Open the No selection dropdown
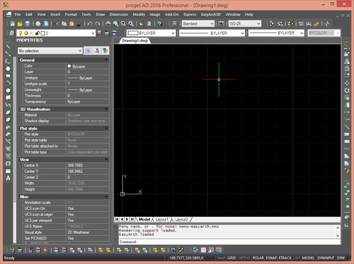 (50, 51)
